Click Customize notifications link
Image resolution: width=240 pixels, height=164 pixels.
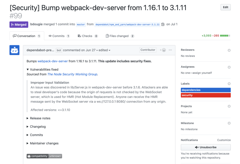(x=224, y=140)
